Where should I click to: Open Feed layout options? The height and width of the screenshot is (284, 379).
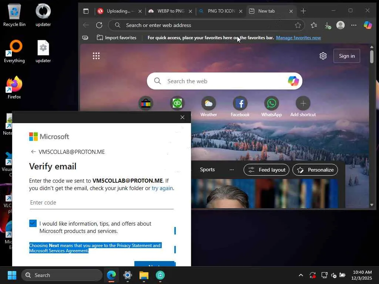(266, 170)
